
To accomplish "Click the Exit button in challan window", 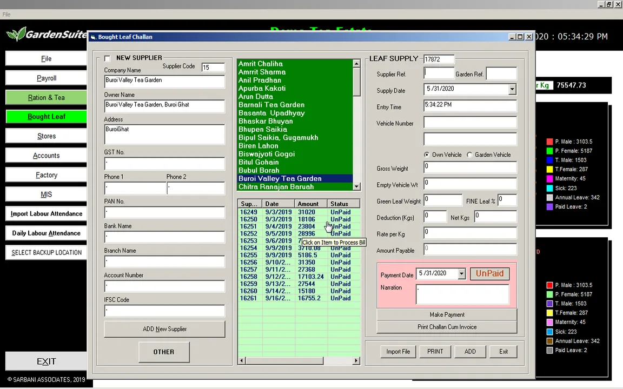I will pyautogui.click(x=503, y=352).
